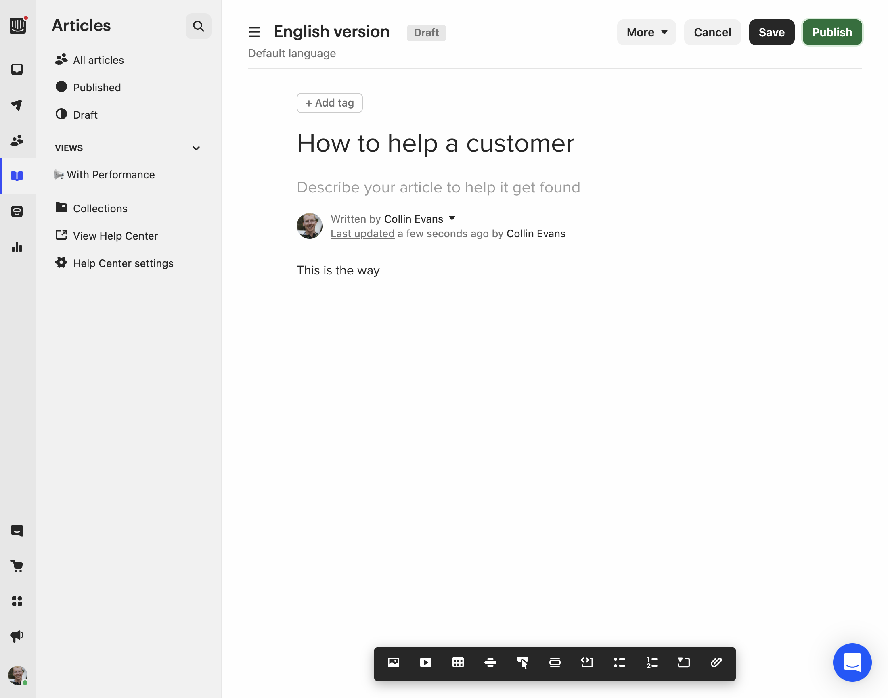Open the Outbound paper plane icon
Screen dimensions: 888x698
coord(17,105)
